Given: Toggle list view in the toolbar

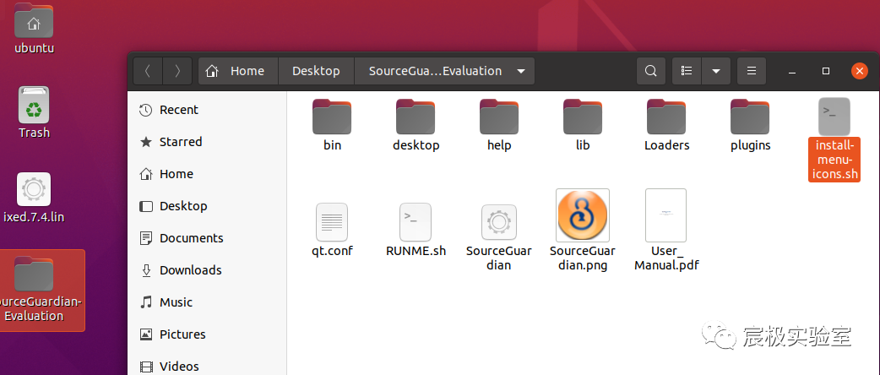Looking at the screenshot, I should (x=687, y=71).
